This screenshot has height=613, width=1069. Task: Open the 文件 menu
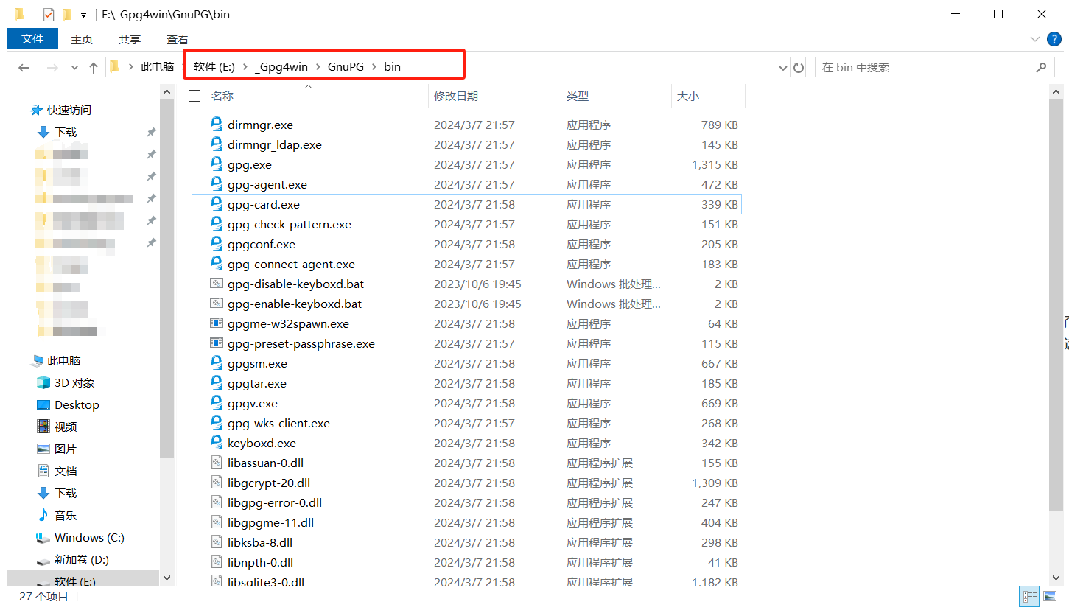[32, 39]
